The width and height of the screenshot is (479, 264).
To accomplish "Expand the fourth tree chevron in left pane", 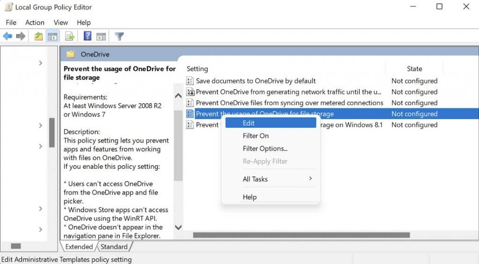I will pos(41,209).
